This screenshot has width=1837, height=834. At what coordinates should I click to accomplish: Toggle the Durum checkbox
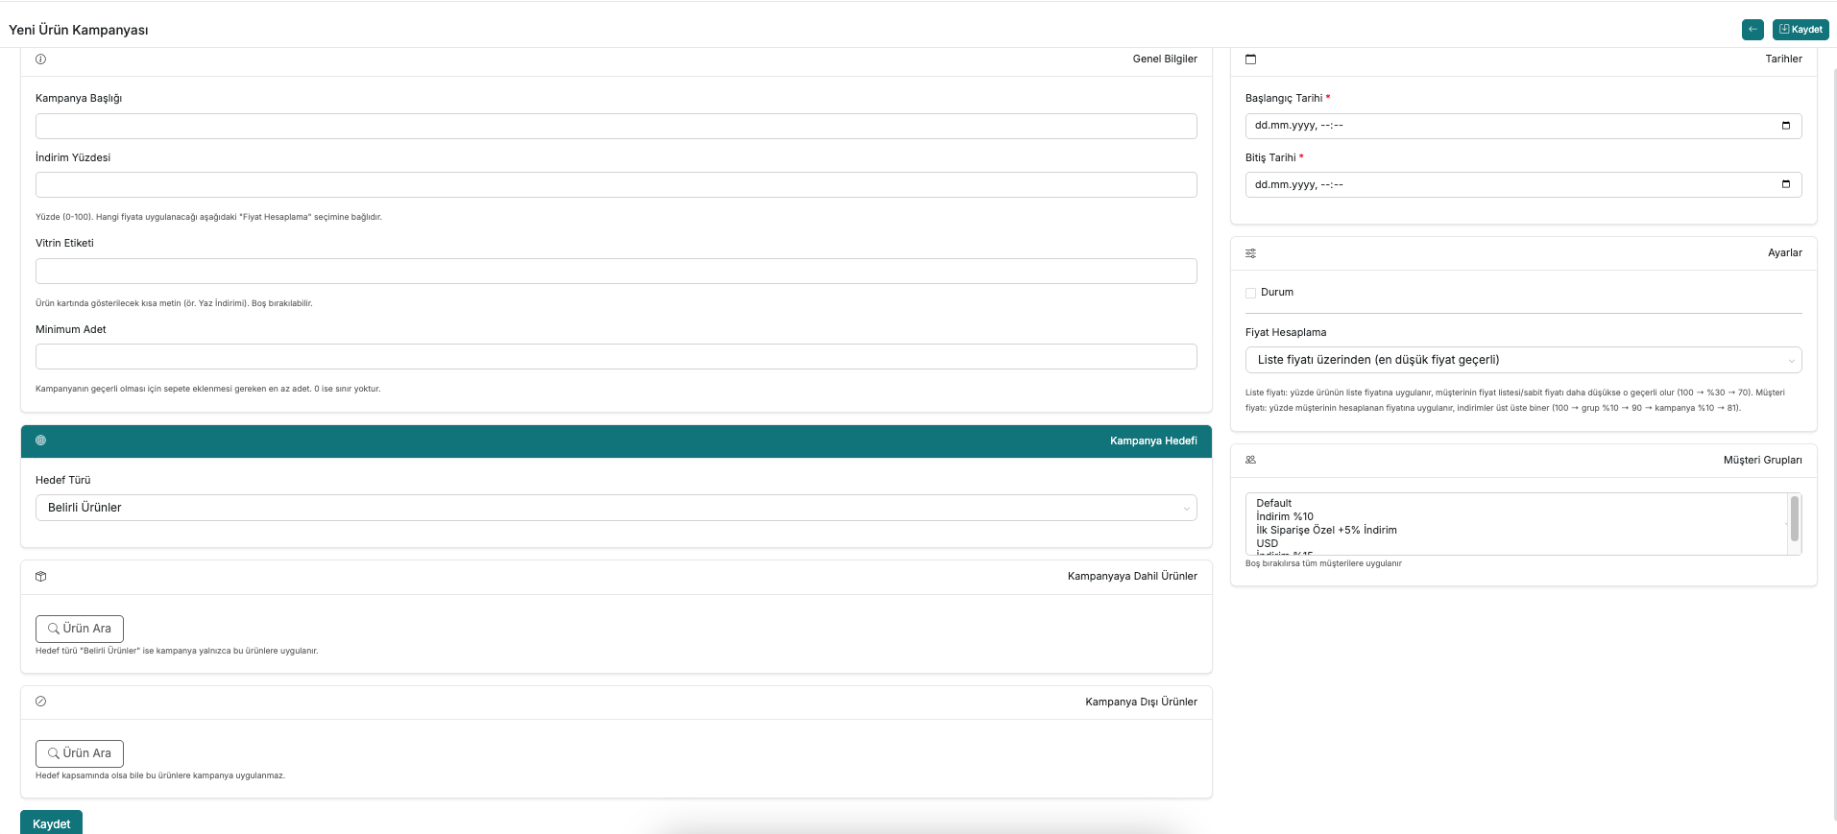pos(1250,293)
